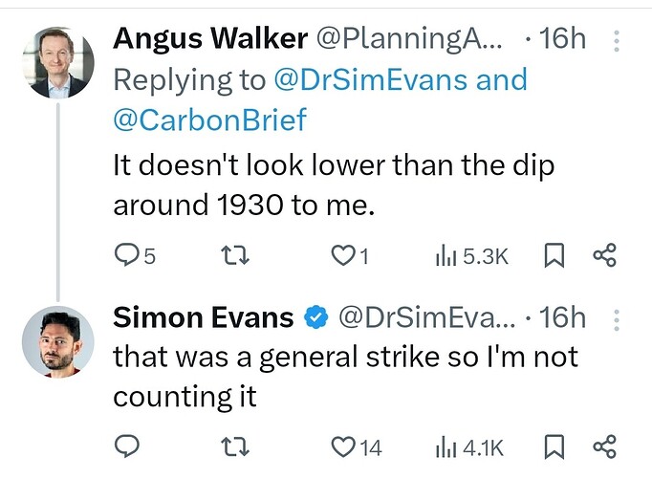652x478 pixels.
Task: View analytics showing 5.3K views
Action: 471,255
